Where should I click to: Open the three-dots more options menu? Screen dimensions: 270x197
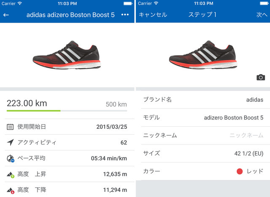click(125, 15)
